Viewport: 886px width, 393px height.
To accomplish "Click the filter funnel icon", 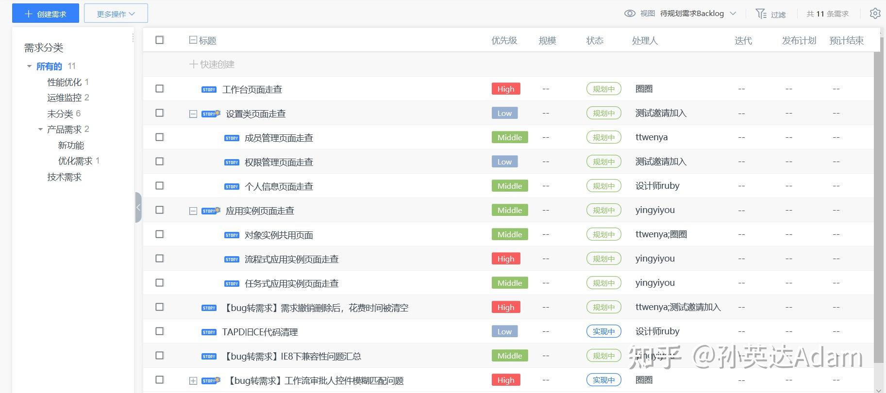I will (x=761, y=14).
